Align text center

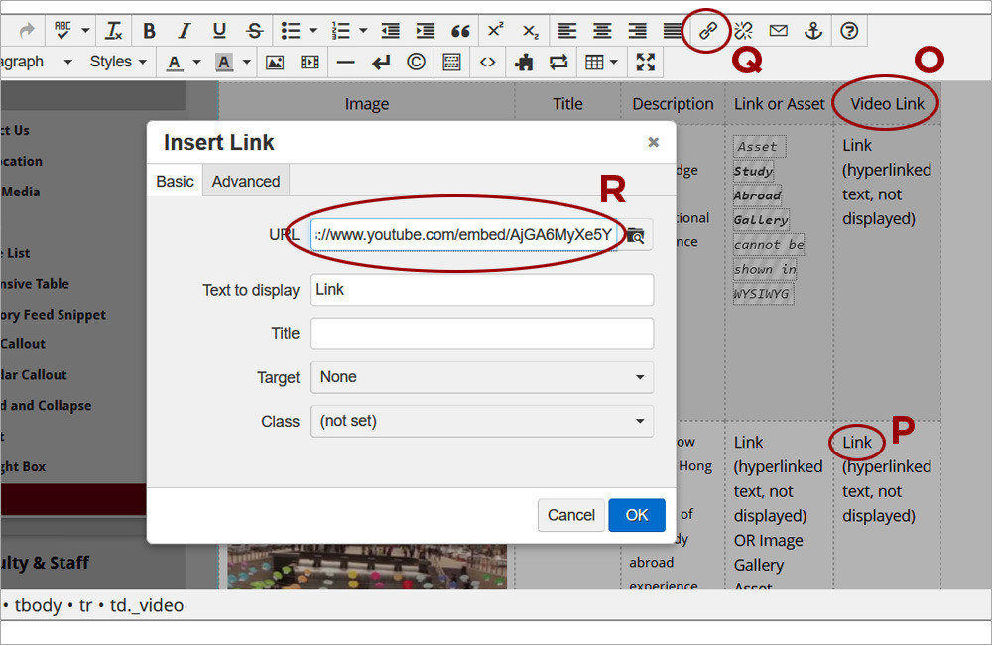tap(602, 31)
